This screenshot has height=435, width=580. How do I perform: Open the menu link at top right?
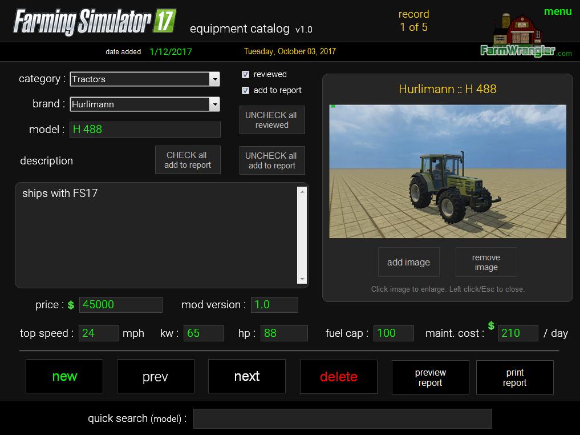pyautogui.click(x=557, y=11)
